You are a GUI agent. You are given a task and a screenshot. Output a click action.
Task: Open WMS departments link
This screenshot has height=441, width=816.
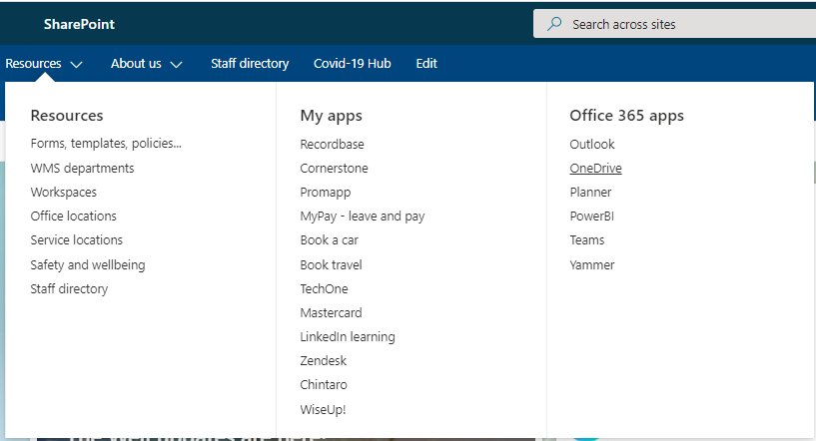82,168
